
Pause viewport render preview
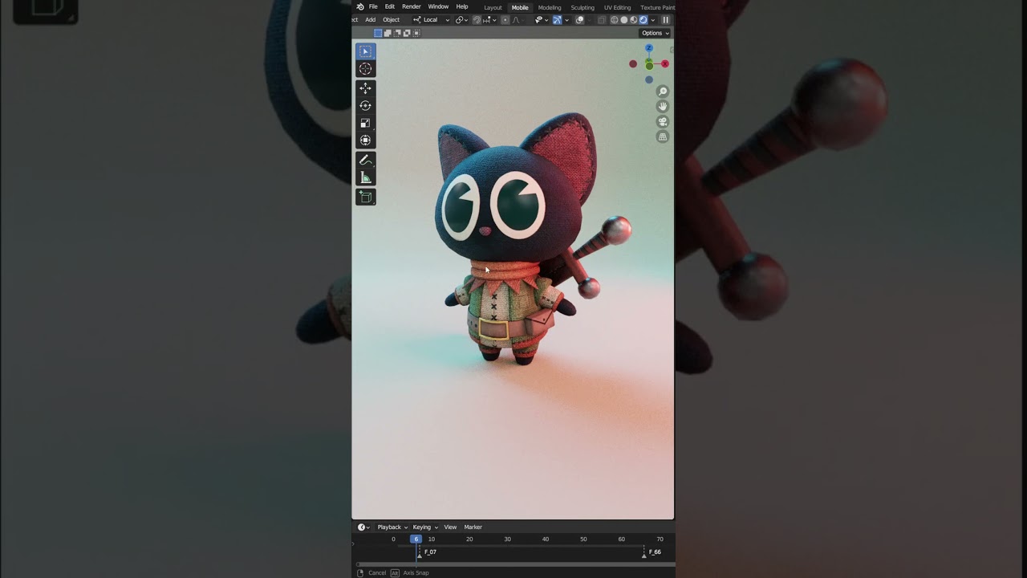pyautogui.click(x=665, y=20)
